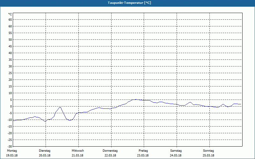Image resolution: width=255 pixels, height=159 pixels.
Task: Click the °C unit label above the axis
Action: (x=10, y=14)
